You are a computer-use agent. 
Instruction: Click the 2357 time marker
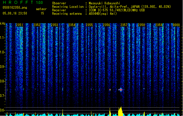(124, 25)
